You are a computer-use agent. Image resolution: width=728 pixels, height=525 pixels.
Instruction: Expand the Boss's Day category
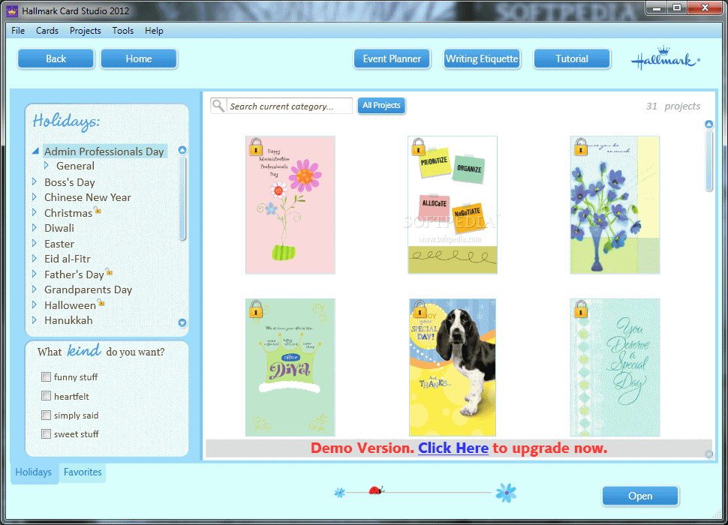(x=35, y=181)
